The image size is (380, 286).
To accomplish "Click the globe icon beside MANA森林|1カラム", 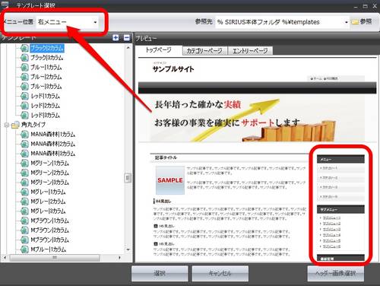I will [x=24, y=135].
